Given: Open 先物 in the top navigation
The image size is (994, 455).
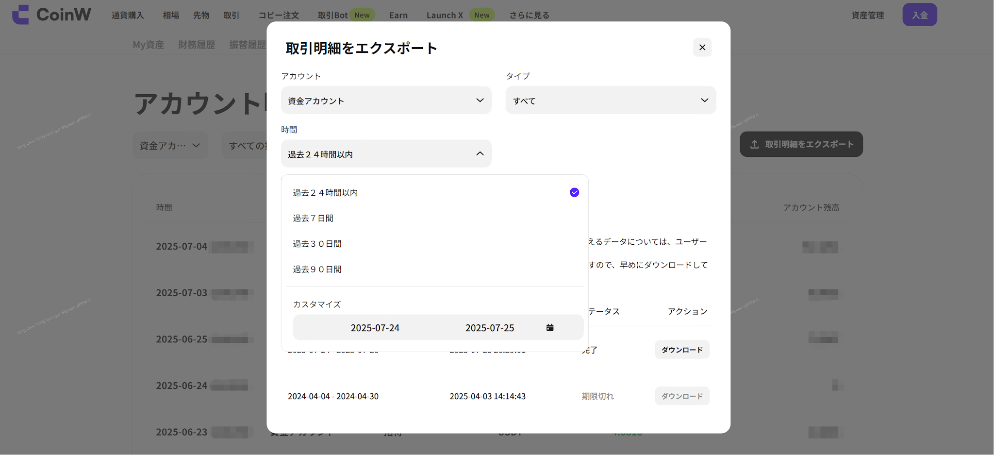Looking at the screenshot, I should click(201, 15).
